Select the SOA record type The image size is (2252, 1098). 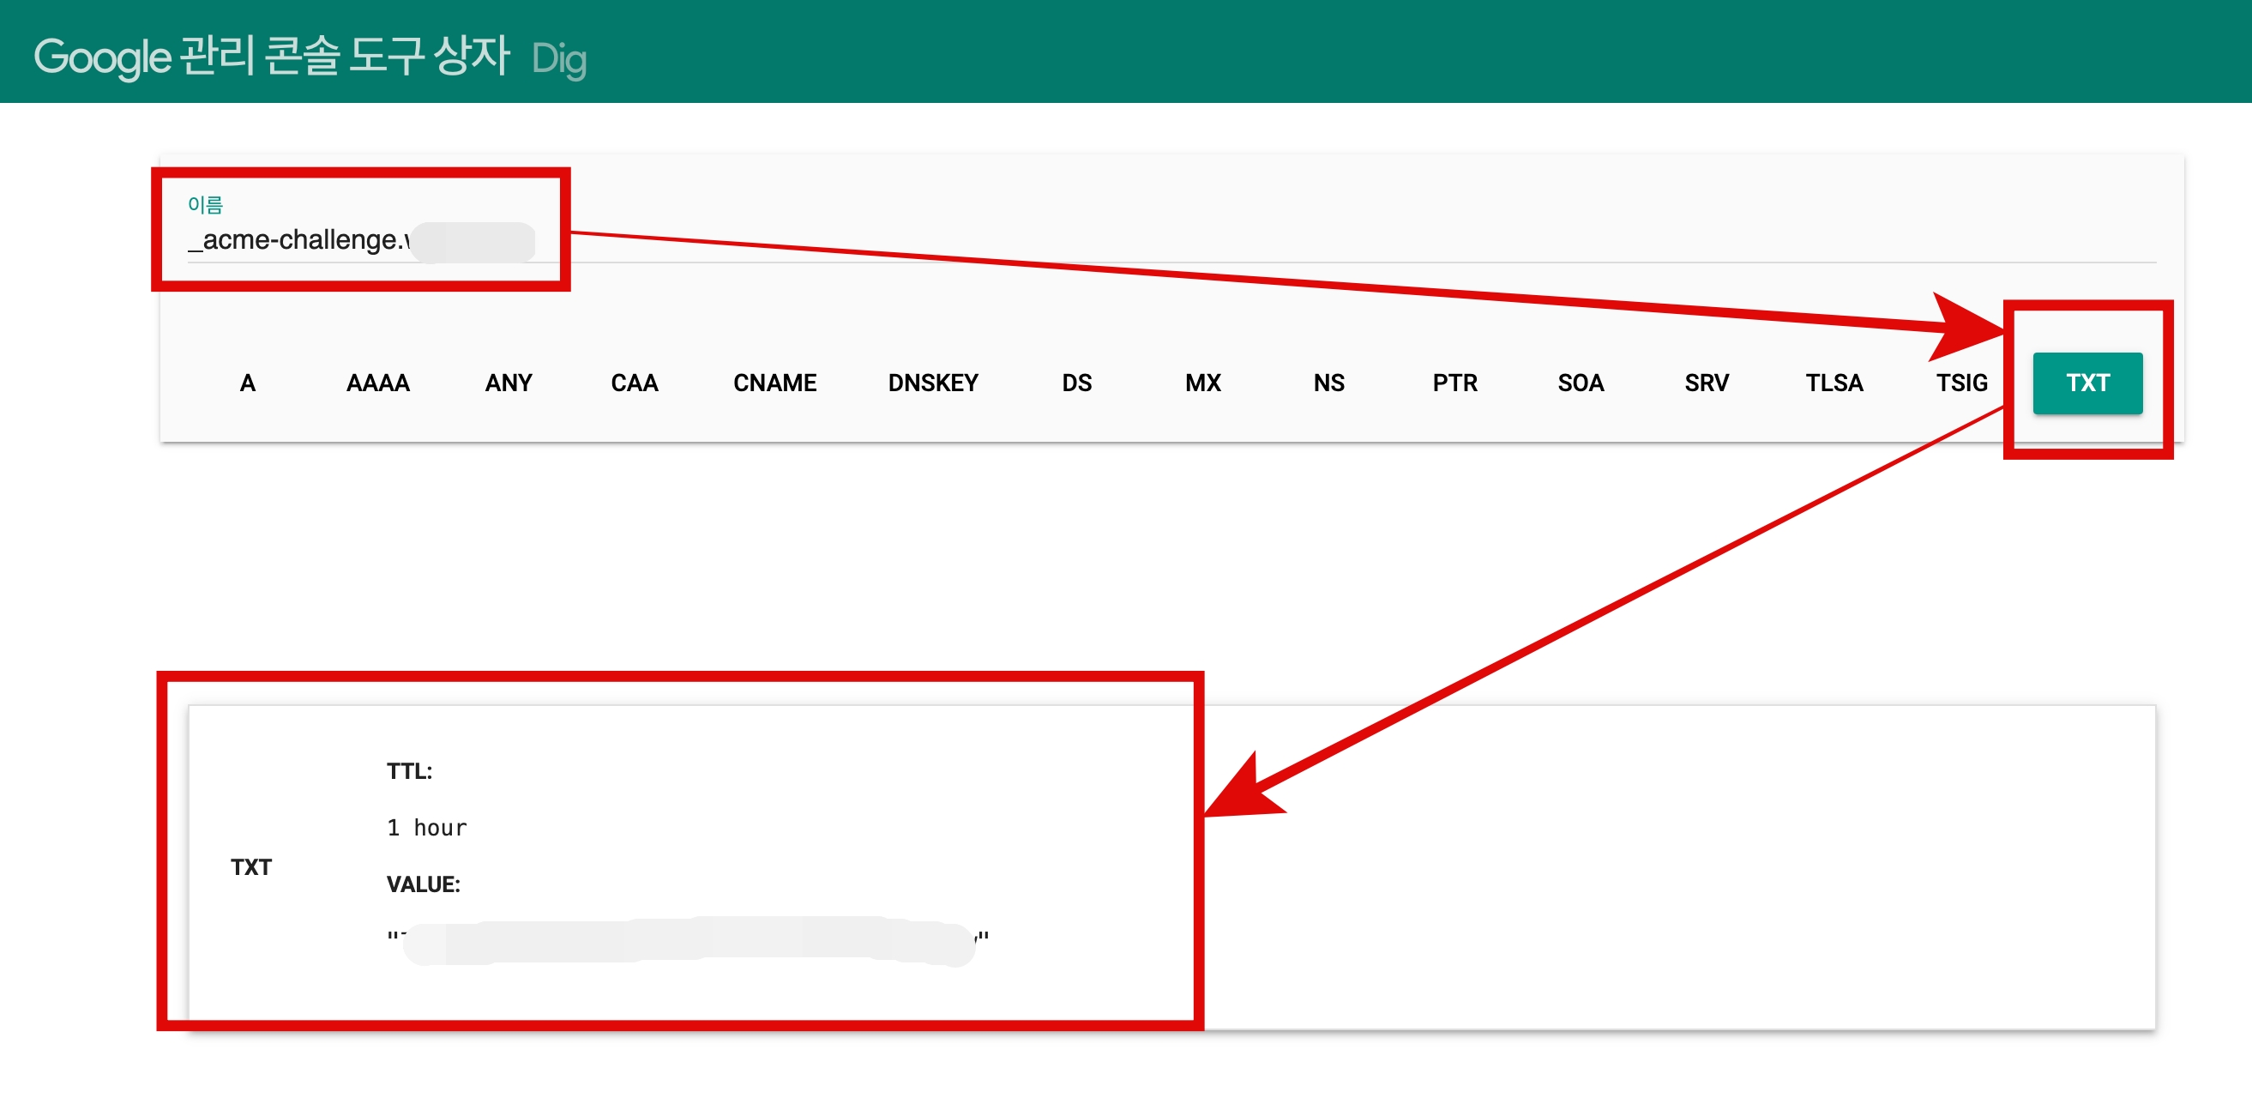coord(1580,383)
